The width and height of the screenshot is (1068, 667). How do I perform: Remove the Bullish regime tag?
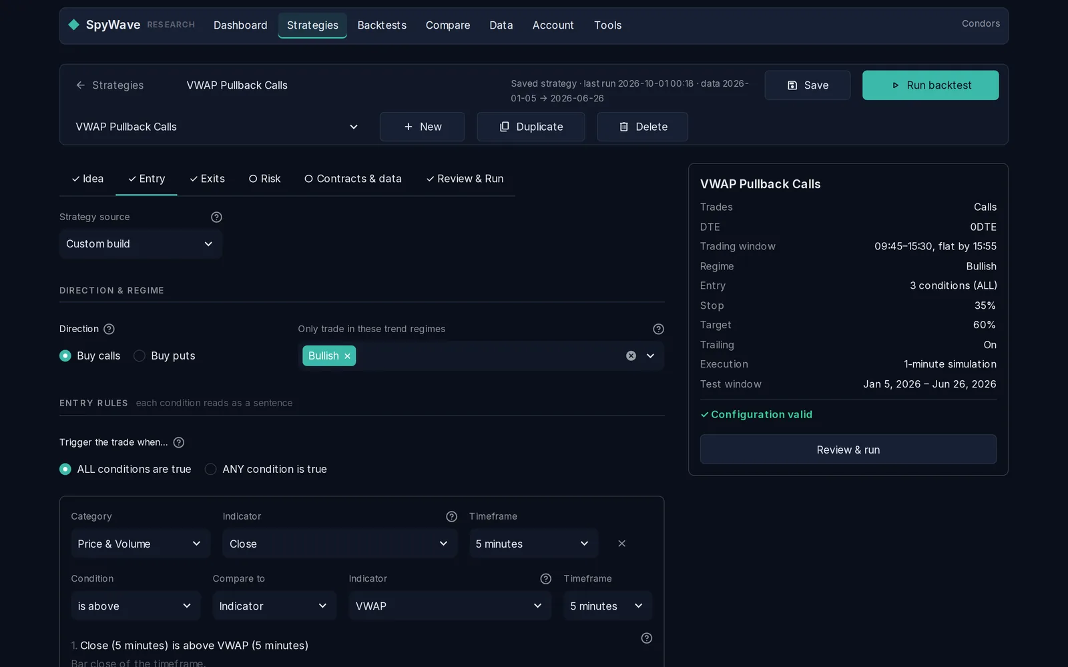click(347, 356)
